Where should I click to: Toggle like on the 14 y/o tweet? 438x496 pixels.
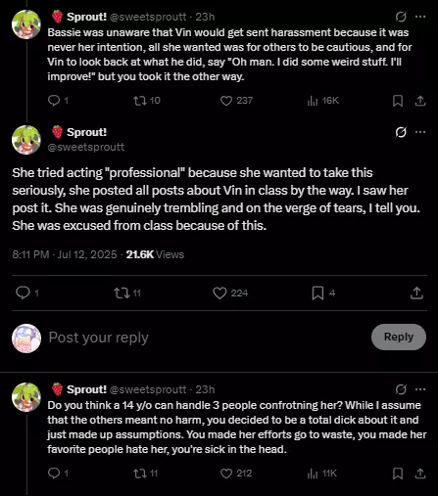(x=226, y=473)
